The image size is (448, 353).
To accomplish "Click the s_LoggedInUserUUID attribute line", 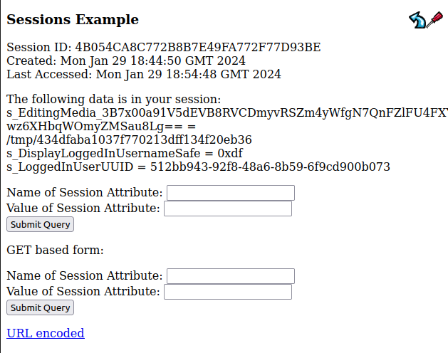I will tap(198, 167).
